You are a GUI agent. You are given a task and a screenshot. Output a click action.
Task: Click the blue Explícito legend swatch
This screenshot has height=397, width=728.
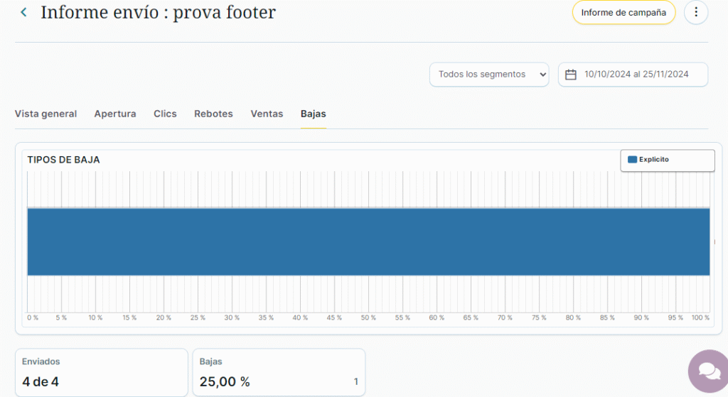coord(632,160)
